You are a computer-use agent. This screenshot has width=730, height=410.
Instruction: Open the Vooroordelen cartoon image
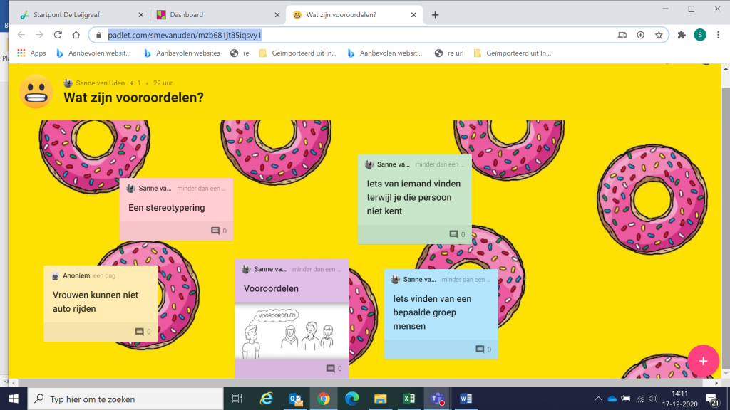click(x=292, y=331)
